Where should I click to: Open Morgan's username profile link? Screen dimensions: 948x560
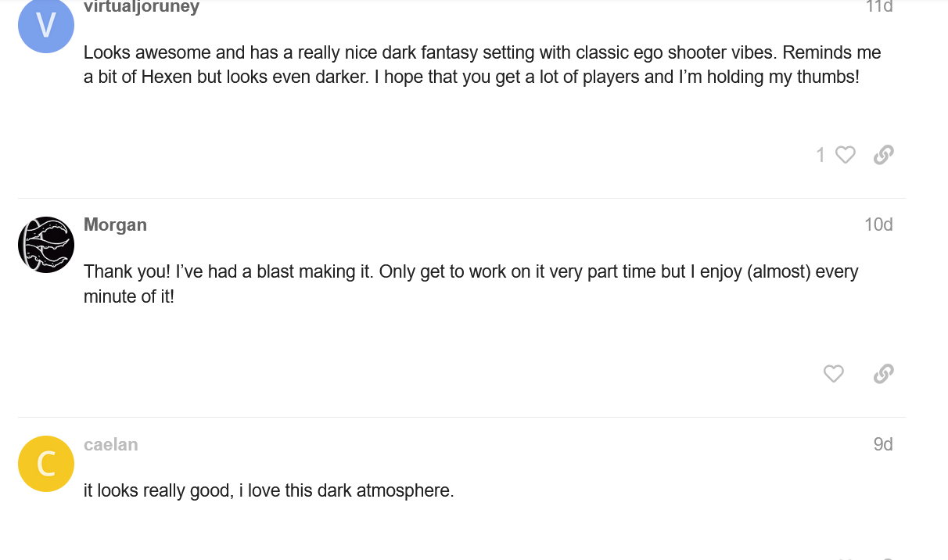coord(115,224)
